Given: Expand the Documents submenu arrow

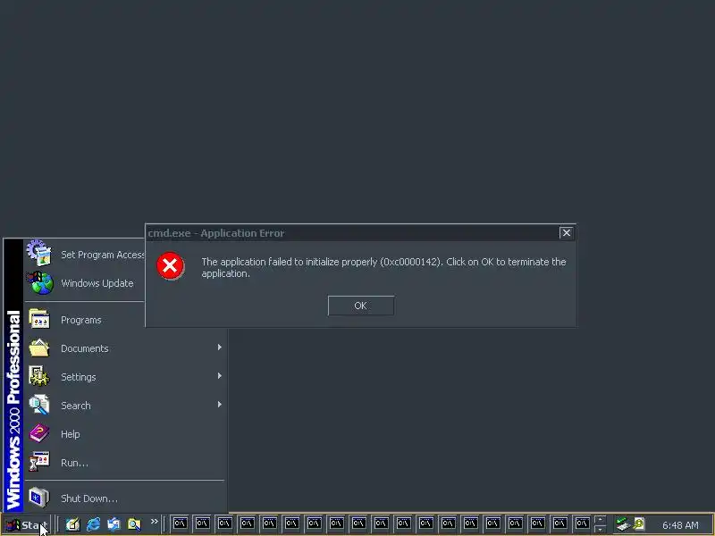Looking at the screenshot, I should (219, 348).
